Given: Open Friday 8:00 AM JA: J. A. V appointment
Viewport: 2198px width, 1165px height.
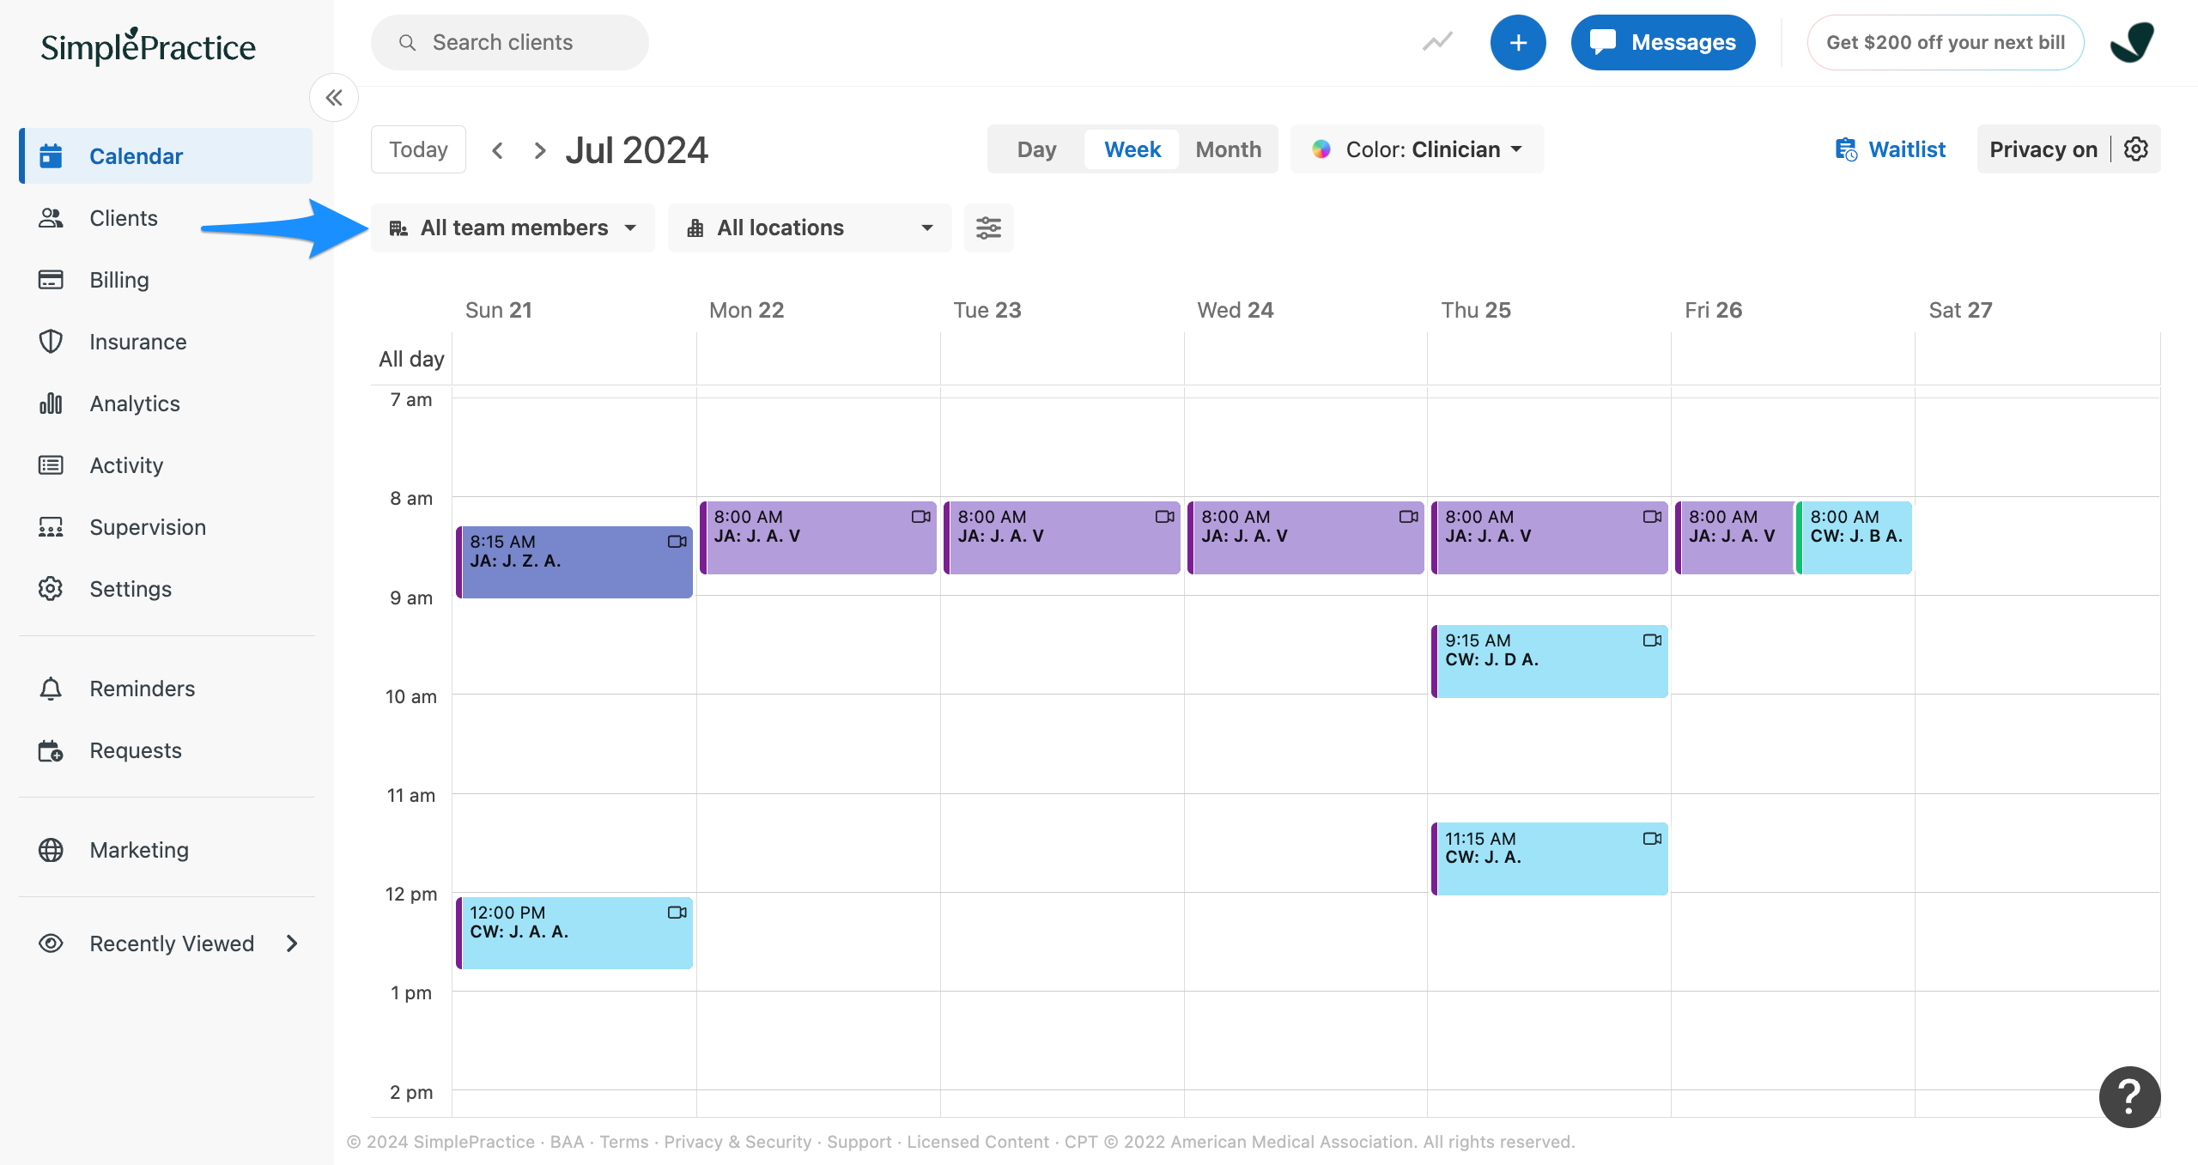Looking at the screenshot, I should (x=1734, y=537).
